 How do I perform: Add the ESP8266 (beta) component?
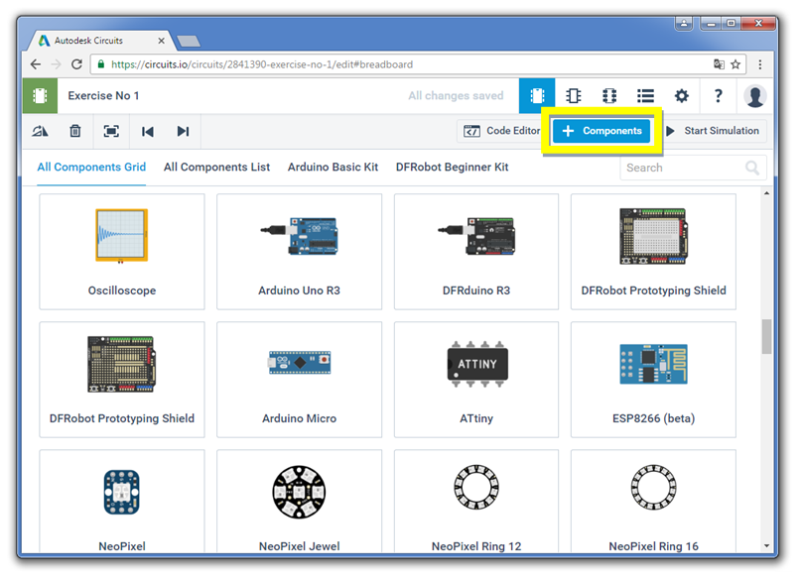click(653, 380)
